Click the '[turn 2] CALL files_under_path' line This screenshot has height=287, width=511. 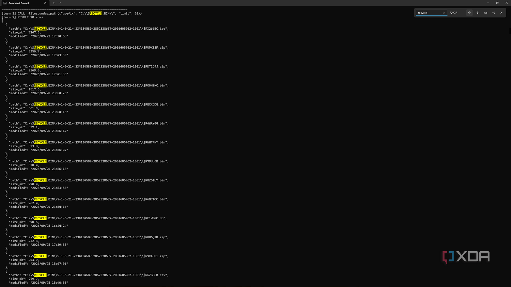pyautogui.click(x=72, y=14)
